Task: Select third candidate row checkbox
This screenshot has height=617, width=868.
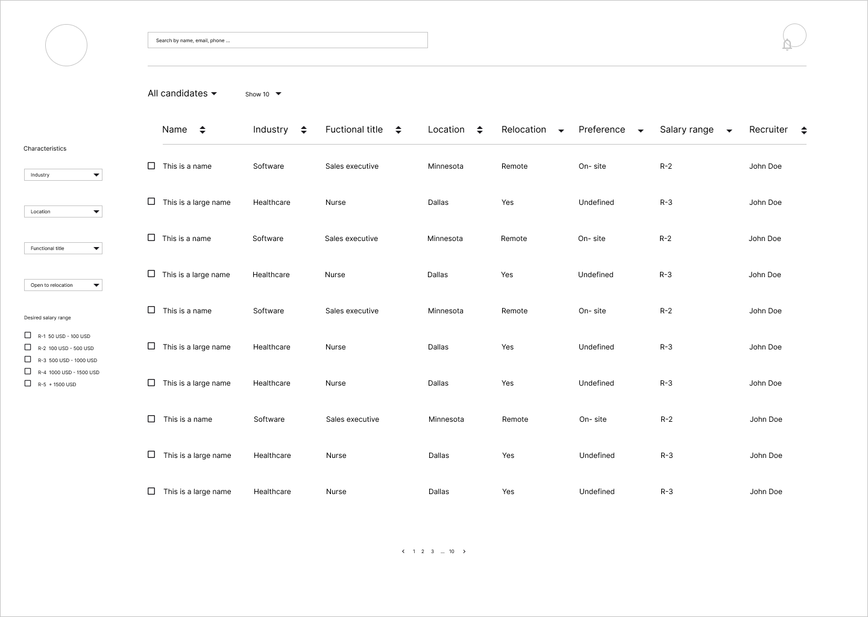Action: [151, 237]
